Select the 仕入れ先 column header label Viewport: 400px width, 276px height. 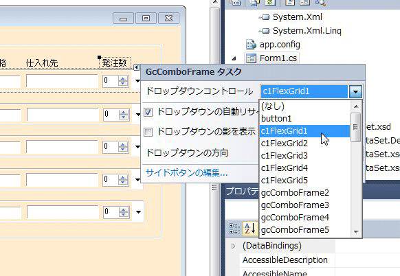click(x=42, y=63)
